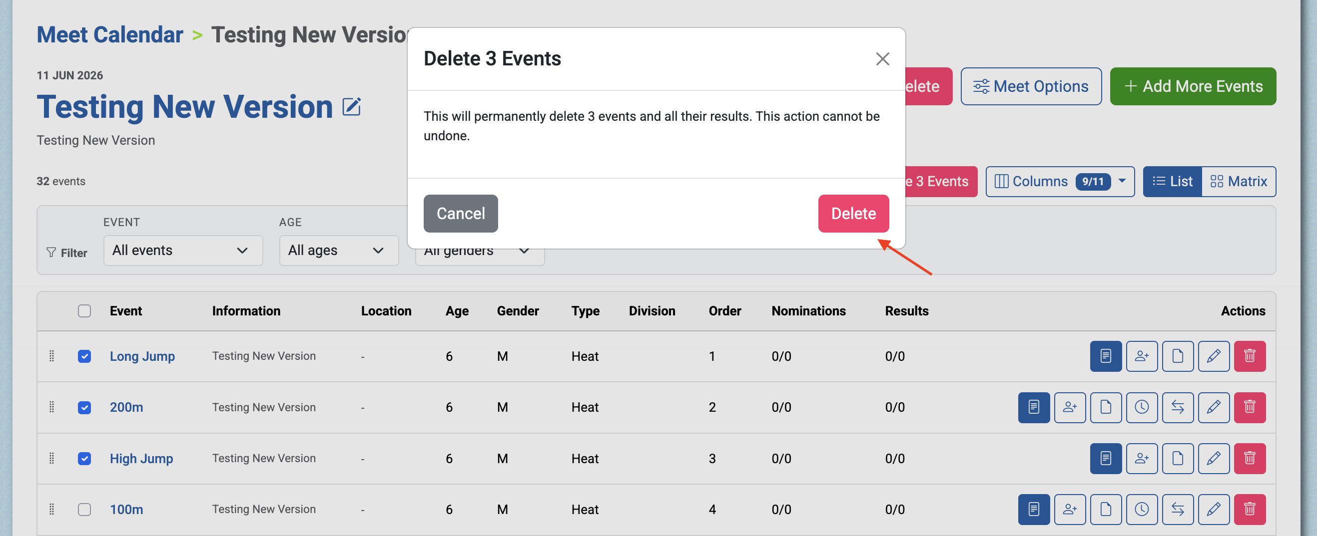The height and width of the screenshot is (536, 1317).
Task: Close the dialog with the X
Action: coord(882,59)
